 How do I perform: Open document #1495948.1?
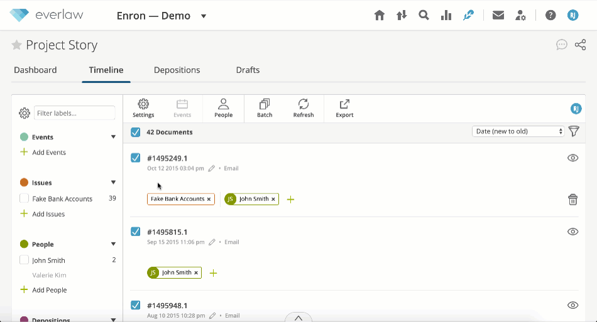[x=167, y=306]
